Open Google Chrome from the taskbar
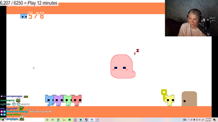 tap(58, 120)
